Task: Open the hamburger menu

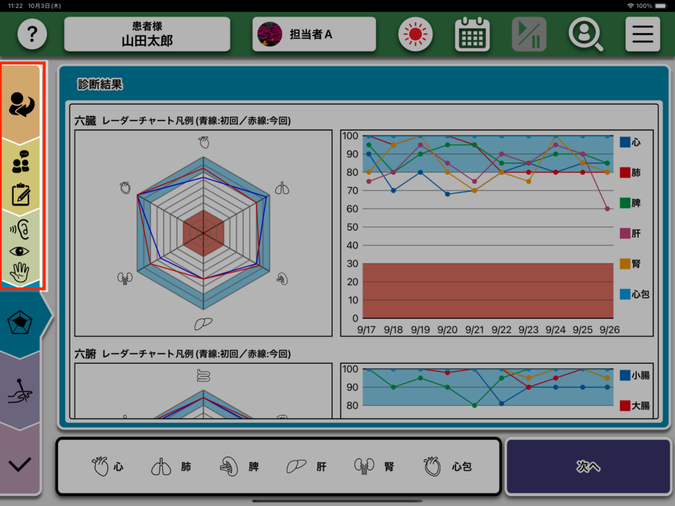Action: point(642,34)
